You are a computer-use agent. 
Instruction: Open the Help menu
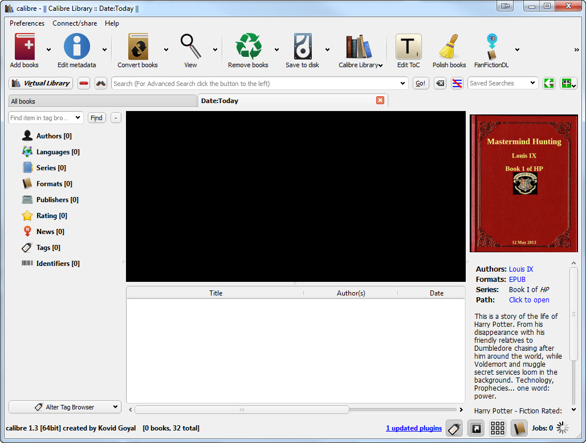pyautogui.click(x=112, y=23)
